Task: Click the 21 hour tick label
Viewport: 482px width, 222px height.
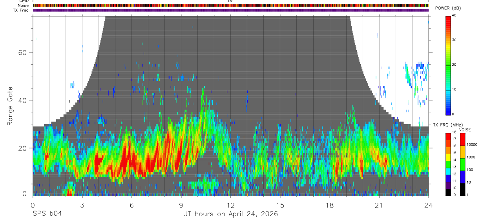Action: point(379,206)
